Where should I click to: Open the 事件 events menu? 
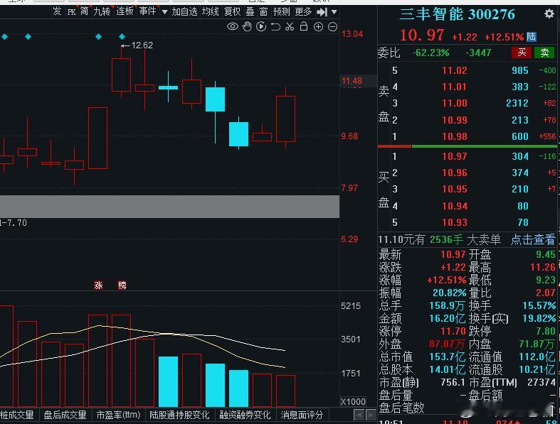pyautogui.click(x=148, y=11)
